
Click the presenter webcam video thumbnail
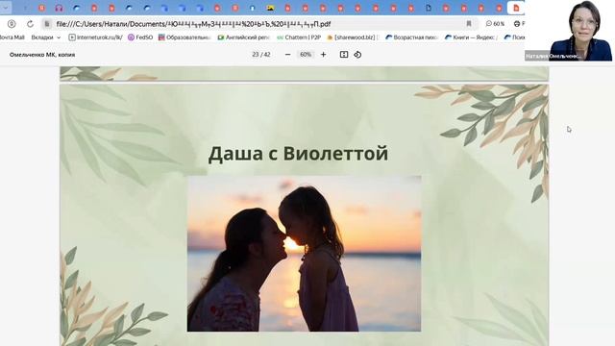click(x=570, y=31)
